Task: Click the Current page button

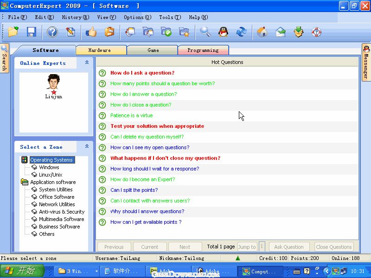Action: click(x=150, y=247)
